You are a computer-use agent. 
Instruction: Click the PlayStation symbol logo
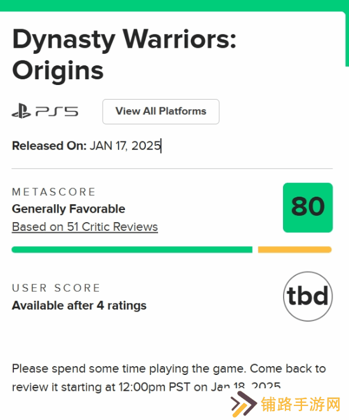[21, 111]
